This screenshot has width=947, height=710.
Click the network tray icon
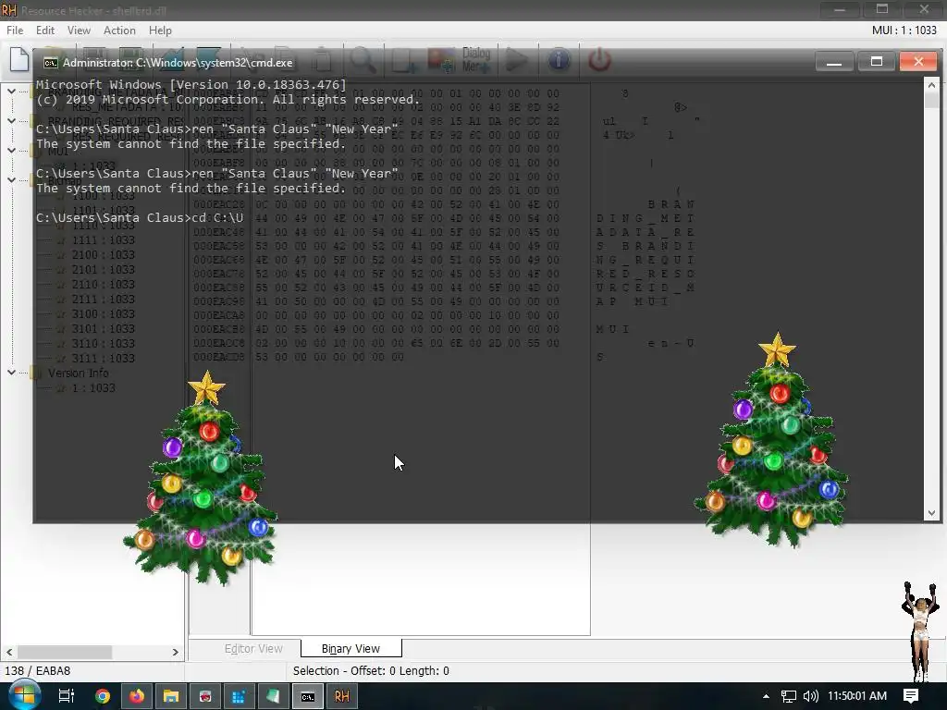click(x=788, y=696)
